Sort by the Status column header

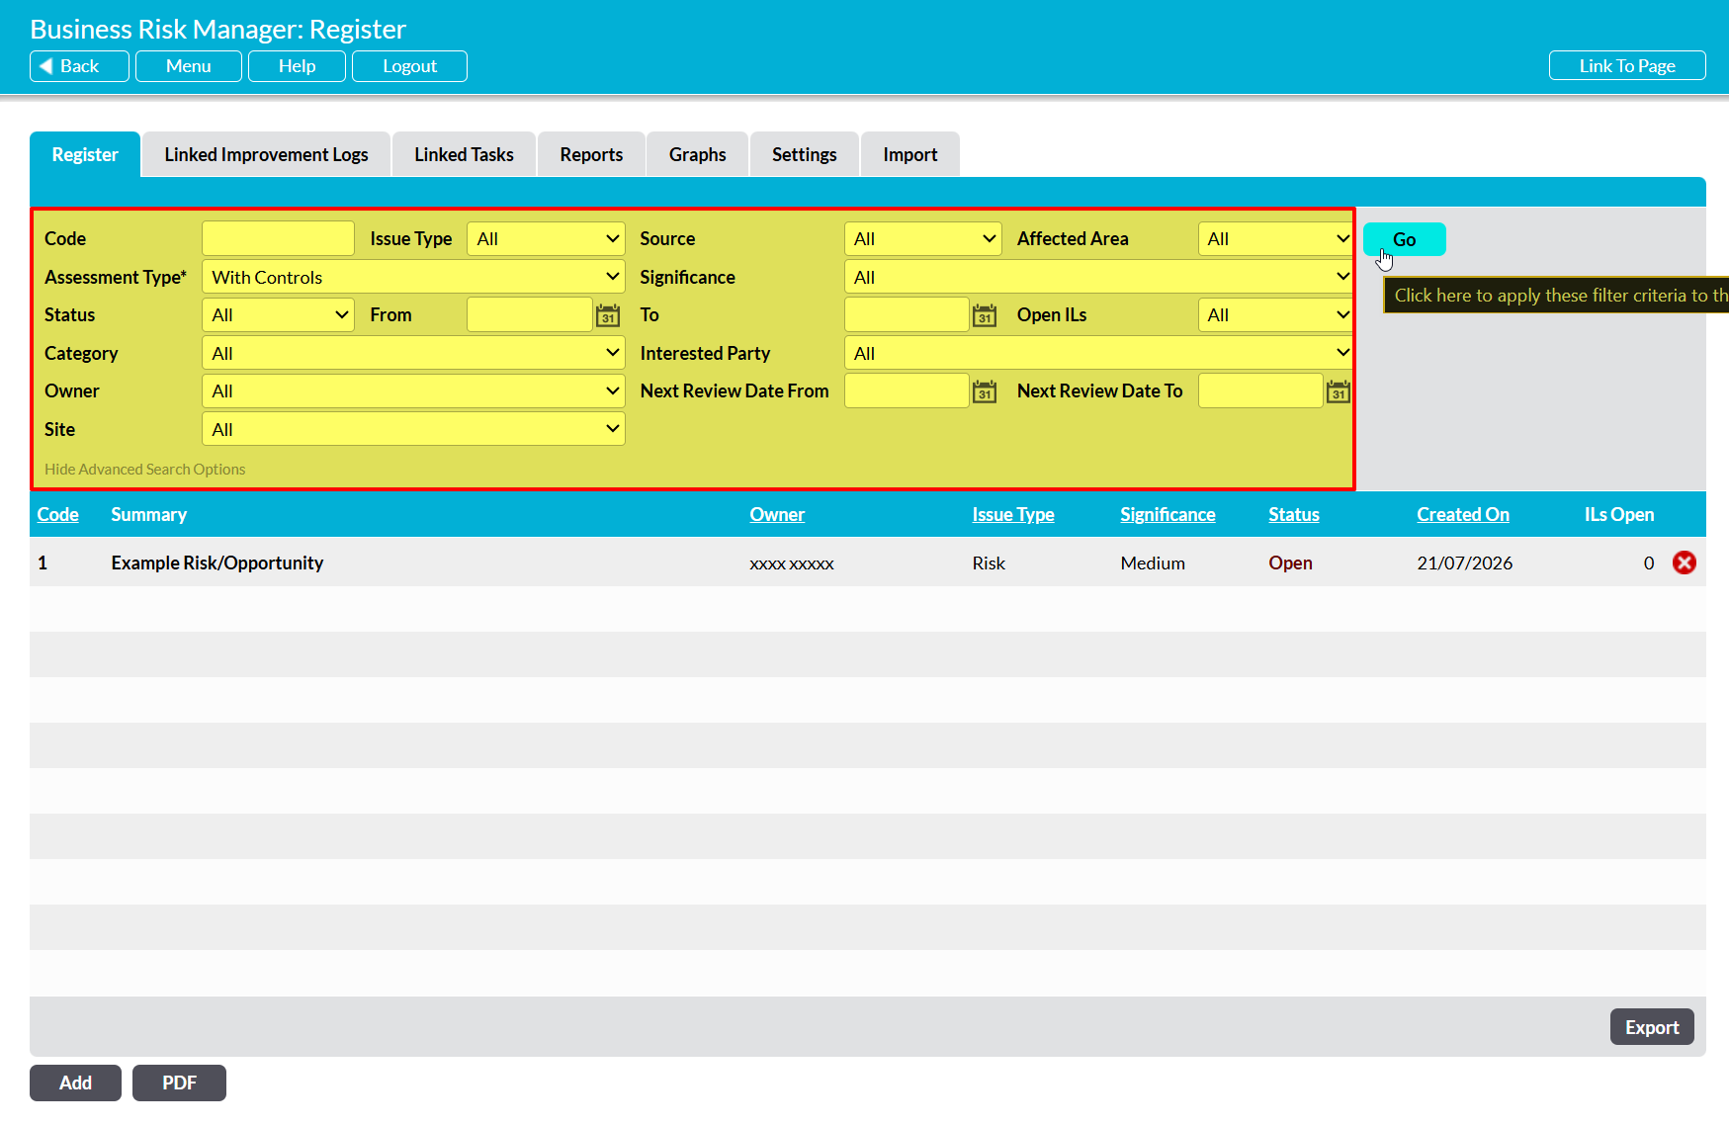[1293, 514]
